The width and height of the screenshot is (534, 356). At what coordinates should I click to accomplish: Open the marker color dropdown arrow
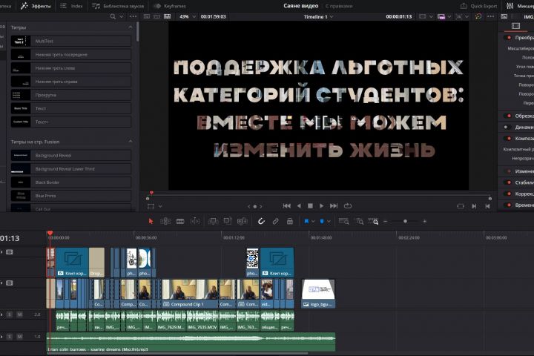click(x=329, y=222)
